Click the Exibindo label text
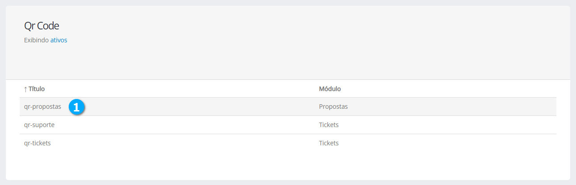Viewport: 576px width, 185px height. click(x=36, y=40)
